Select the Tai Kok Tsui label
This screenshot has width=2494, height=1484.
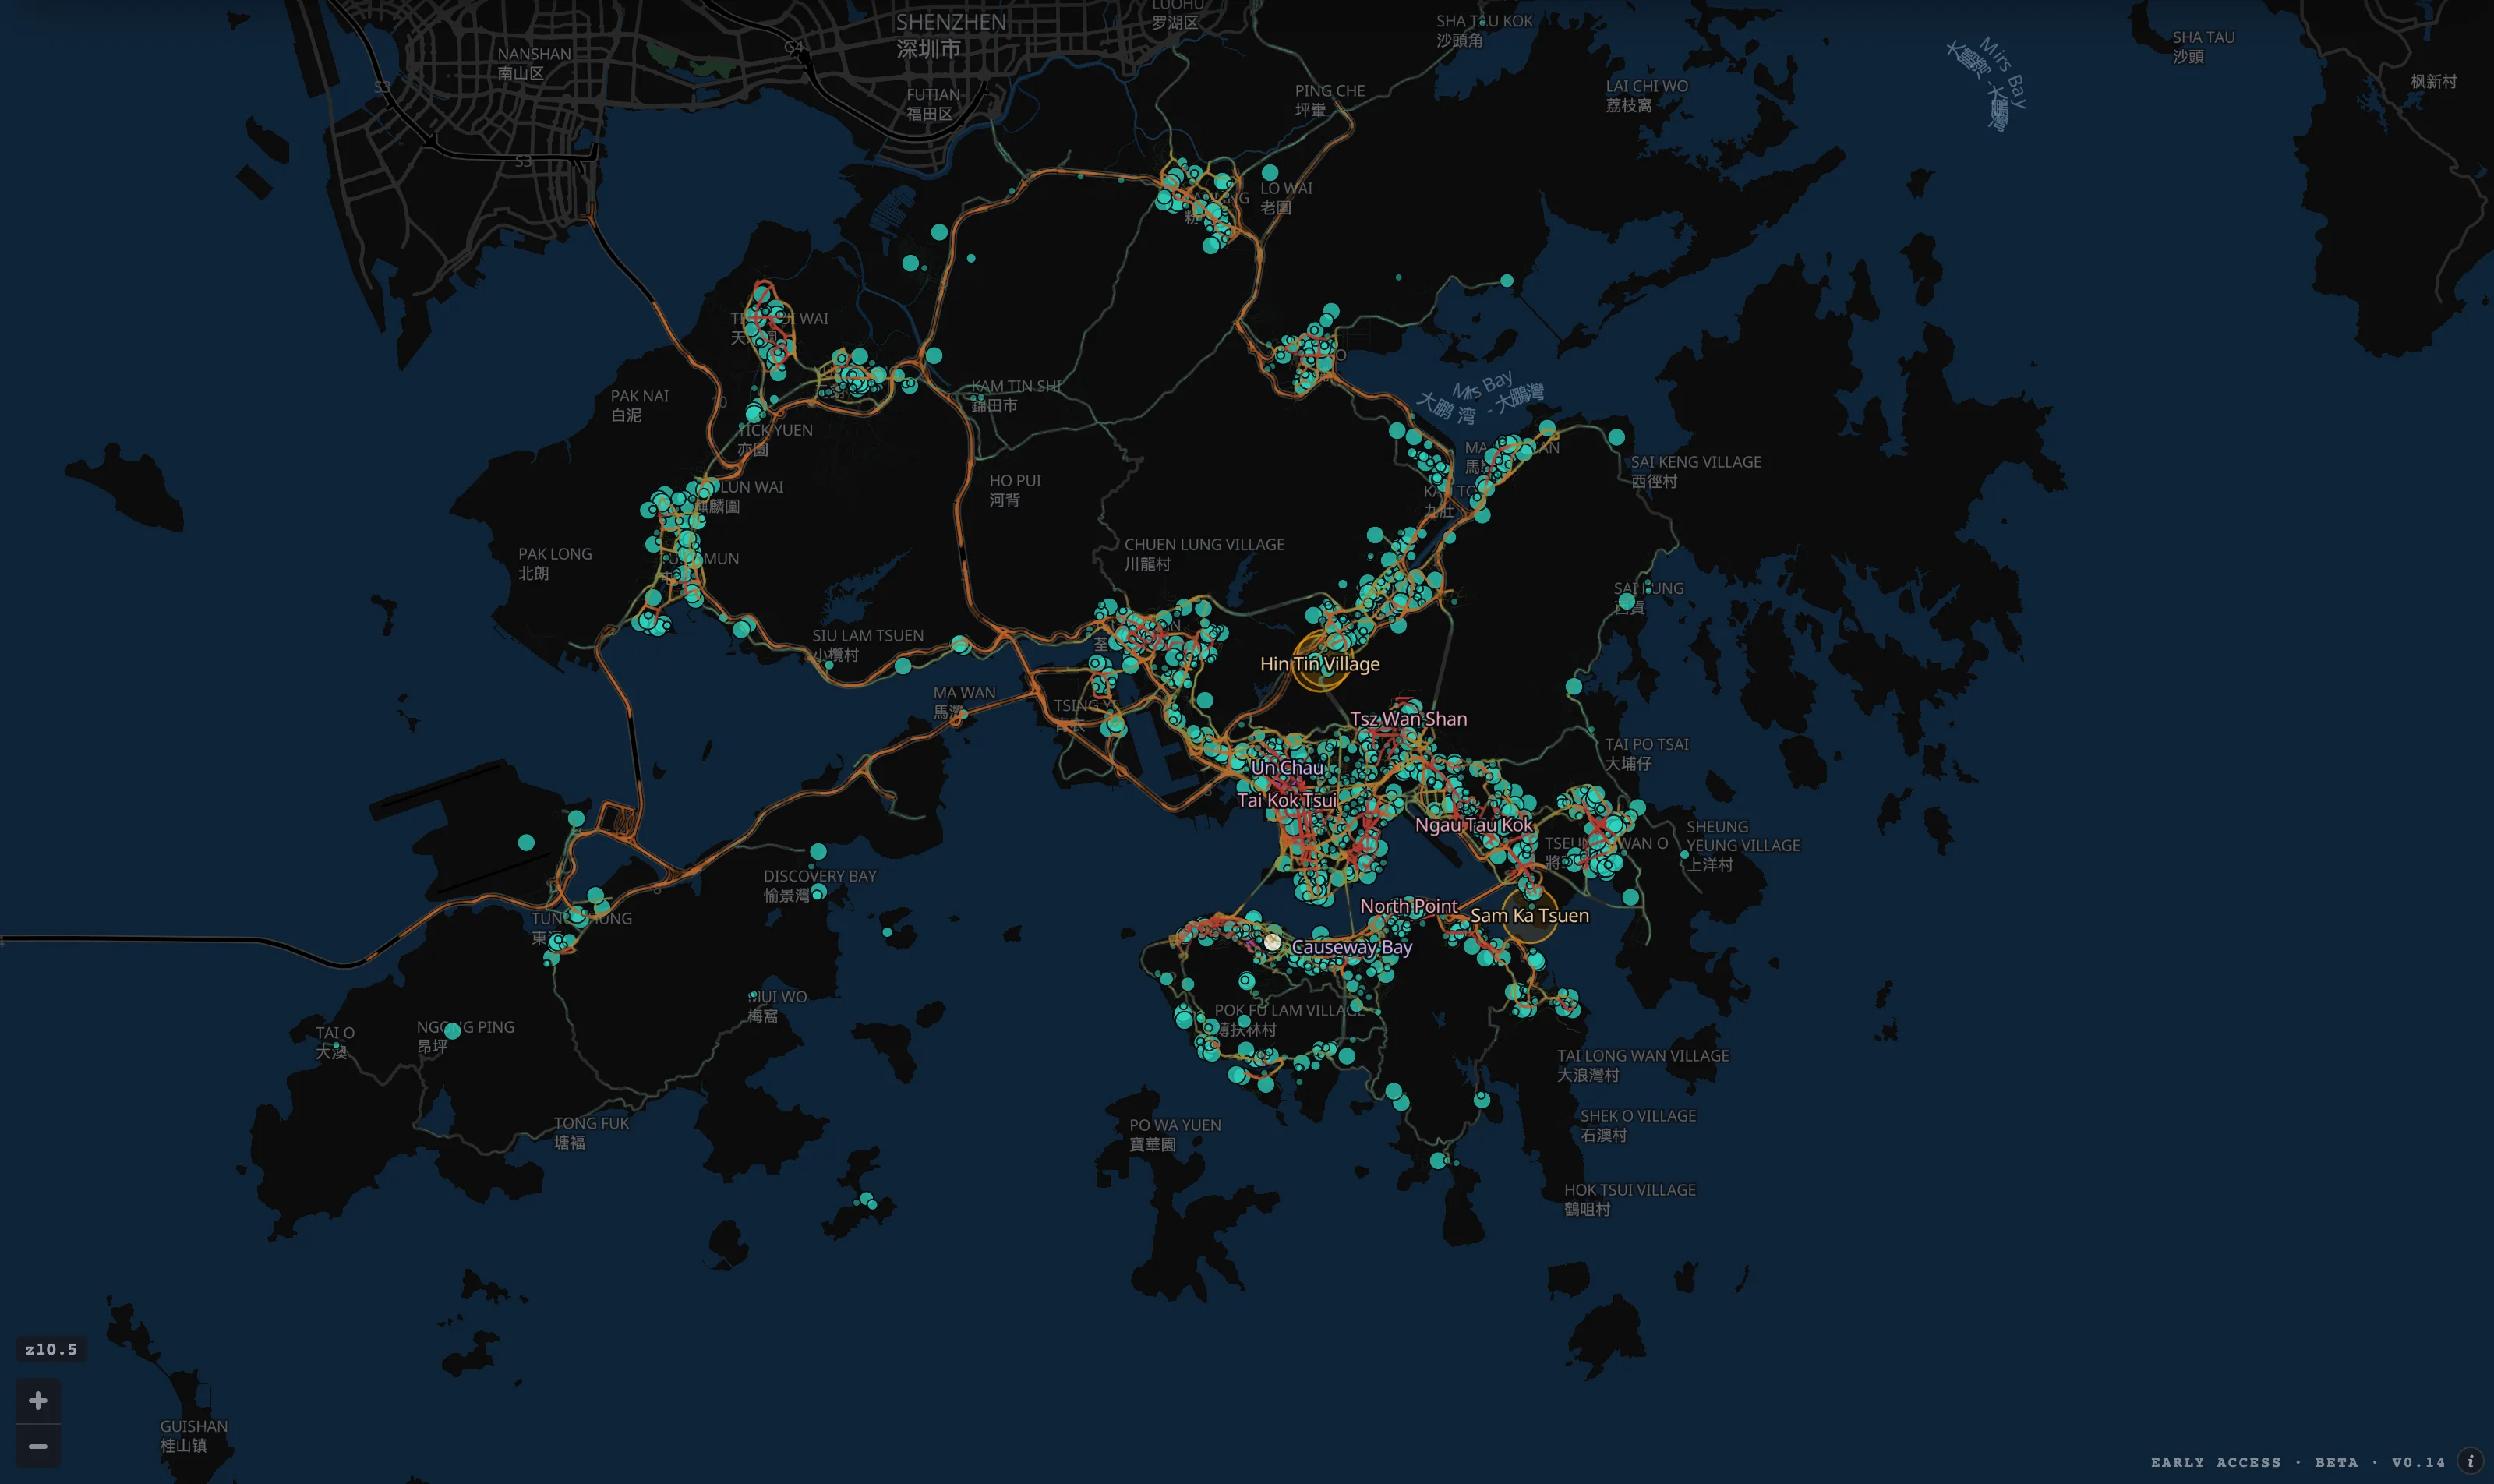pos(1286,800)
